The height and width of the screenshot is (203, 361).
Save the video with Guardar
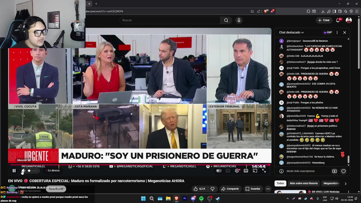253,189
